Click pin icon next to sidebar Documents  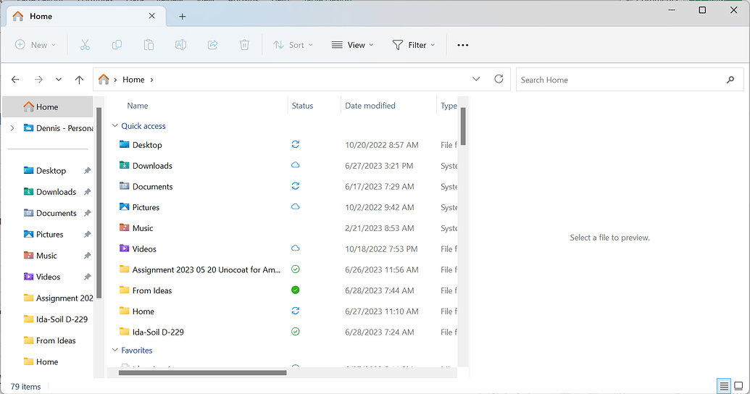(x=87, y=213)
